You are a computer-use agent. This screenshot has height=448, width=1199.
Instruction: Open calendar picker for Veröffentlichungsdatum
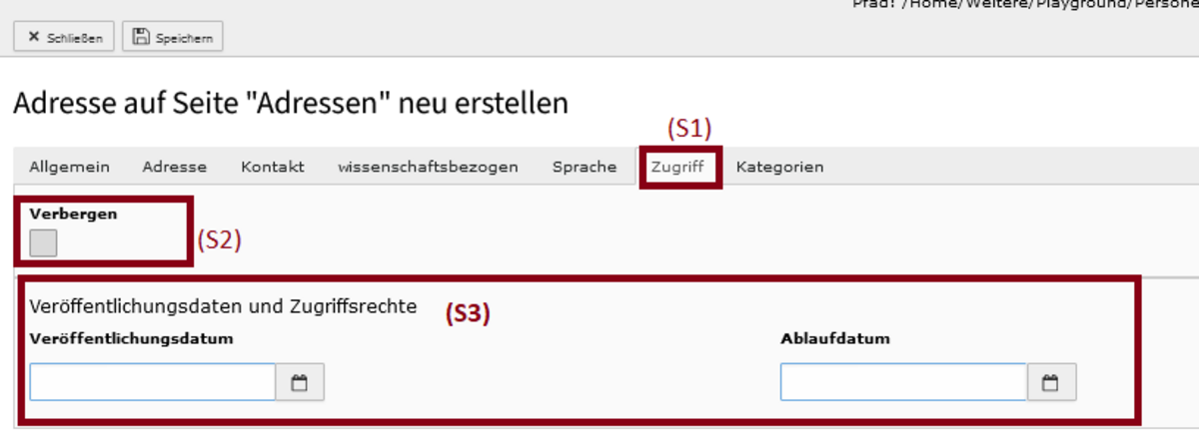(300, 382)
